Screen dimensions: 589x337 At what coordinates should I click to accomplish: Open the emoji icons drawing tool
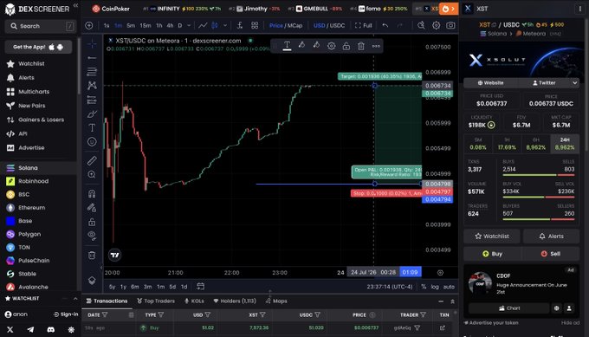(x=92, y=142)
